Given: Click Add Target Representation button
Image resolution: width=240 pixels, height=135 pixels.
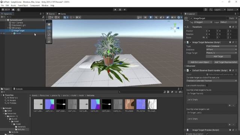Looking at the screenshot, I should point(226,62).
